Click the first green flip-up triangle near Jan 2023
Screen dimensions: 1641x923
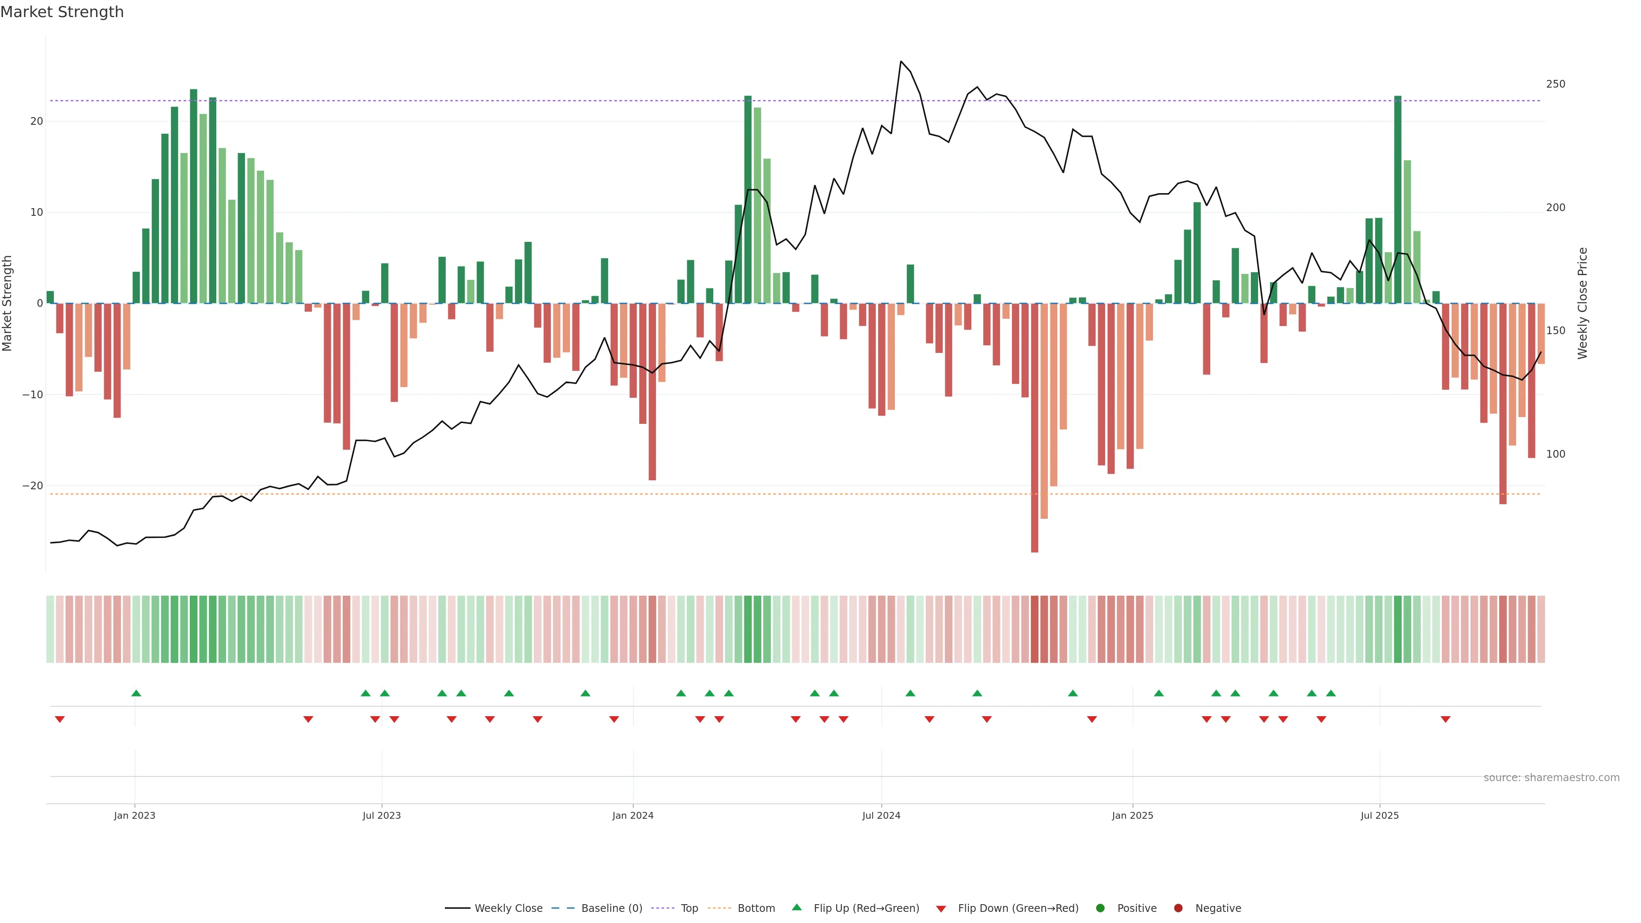coord(136,693)
